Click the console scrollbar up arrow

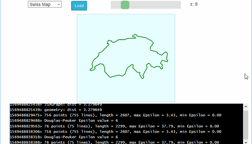[246, 107]
